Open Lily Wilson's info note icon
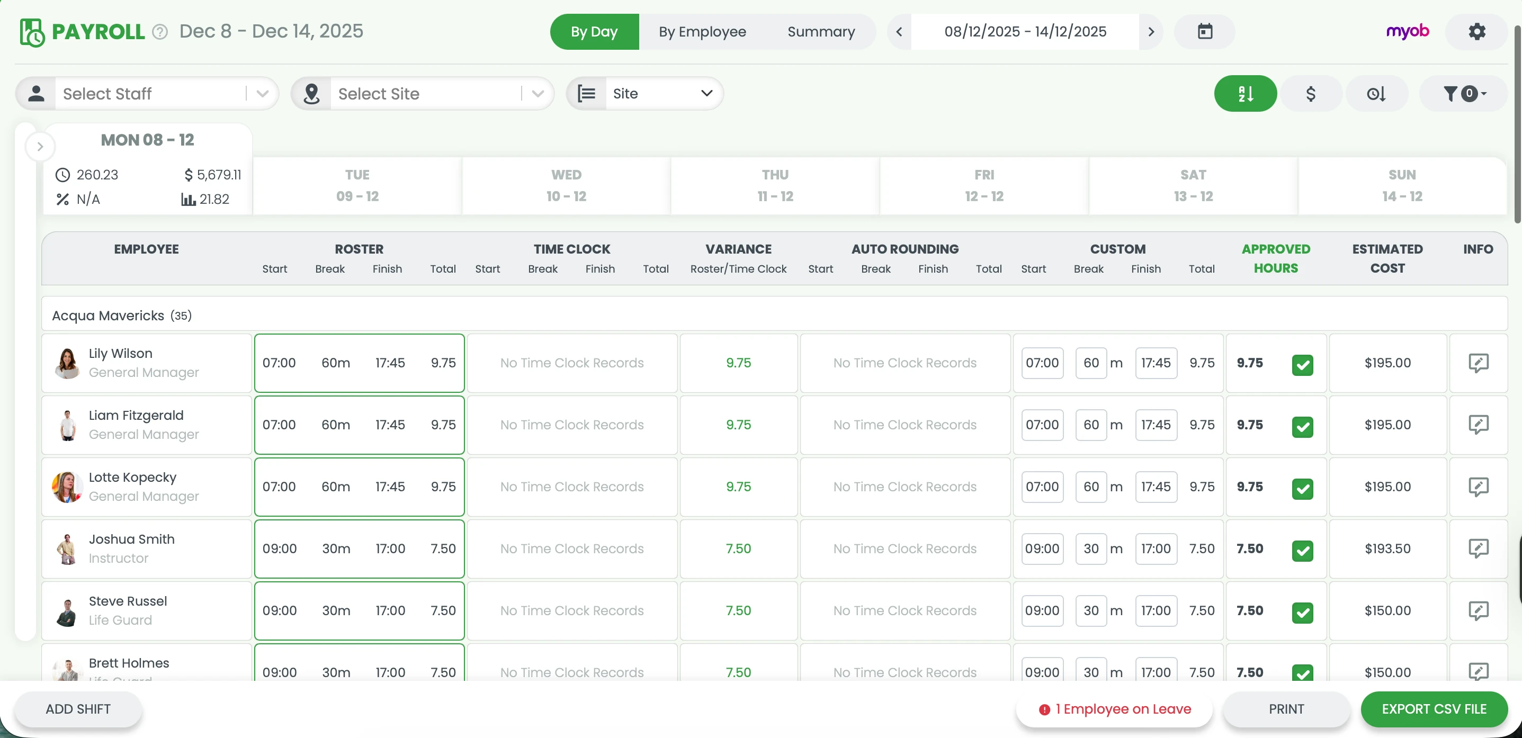This screenshot has width=1522, height=738. 1478,363
